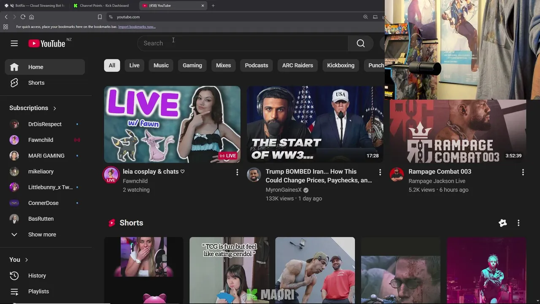Click the Trump BOMBED Iran video title
The width and height of the screenshot is (540, 304).
319,176
